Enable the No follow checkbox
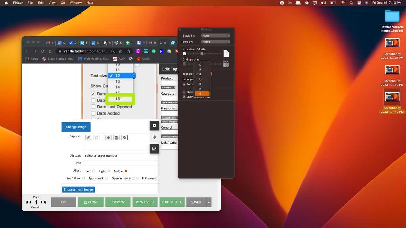The image size is (406, 228). (x=84, y=178)
